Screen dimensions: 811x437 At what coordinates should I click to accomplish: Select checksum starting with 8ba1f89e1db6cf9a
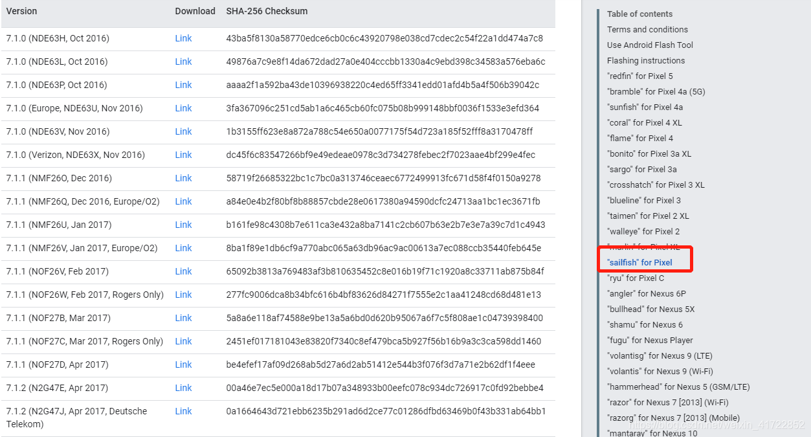click(384, 248)
